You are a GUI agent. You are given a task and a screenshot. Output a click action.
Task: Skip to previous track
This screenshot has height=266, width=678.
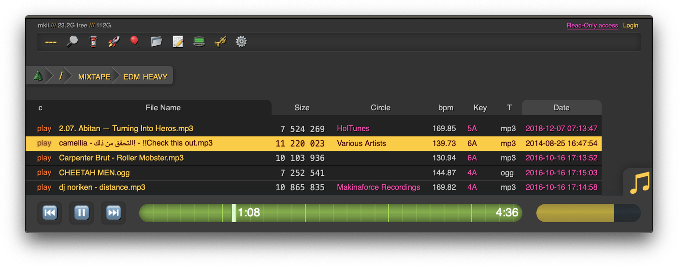pyautogui.click(x=50, y=213)
